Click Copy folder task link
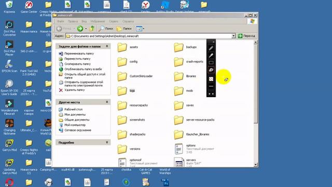Viewport: 332px width, 187px height. point(77,64)
